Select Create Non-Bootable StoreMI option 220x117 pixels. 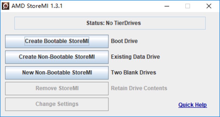click(57, 57)
